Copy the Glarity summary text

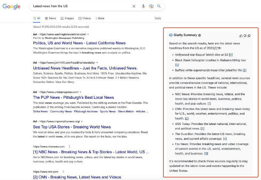(x=249, y=36)
